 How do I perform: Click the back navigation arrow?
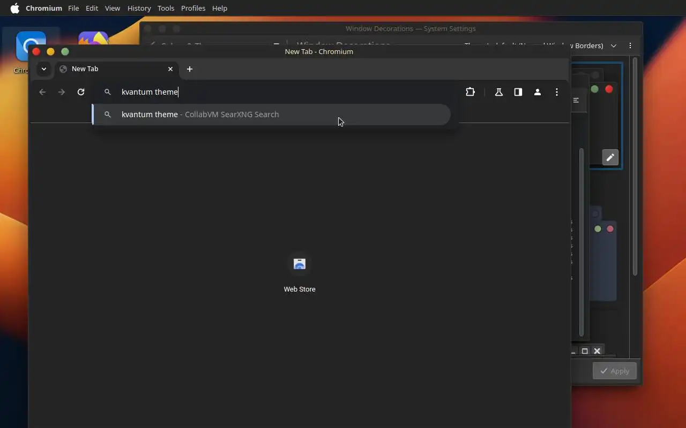coord(42,92)
